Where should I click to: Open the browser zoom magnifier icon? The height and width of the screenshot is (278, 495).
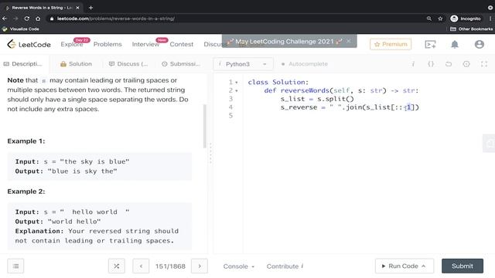click(x=429, y=19)
